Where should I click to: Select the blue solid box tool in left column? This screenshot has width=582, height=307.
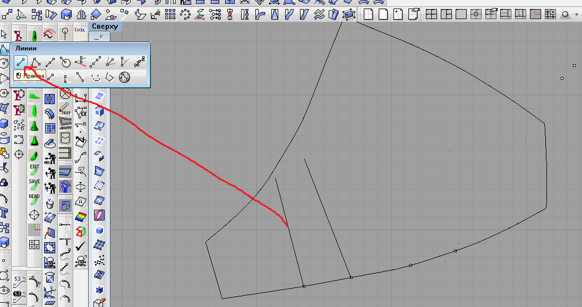click(4, 123)
